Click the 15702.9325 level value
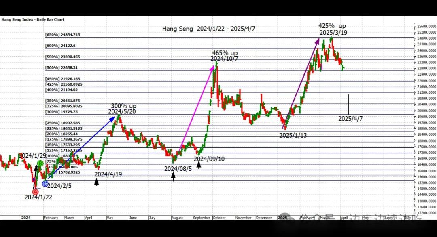Screen dimensions: 437x237 tap(68, 172)
